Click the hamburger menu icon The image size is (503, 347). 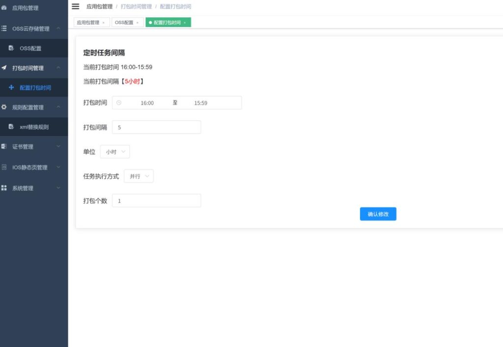[x=75, y=6]
